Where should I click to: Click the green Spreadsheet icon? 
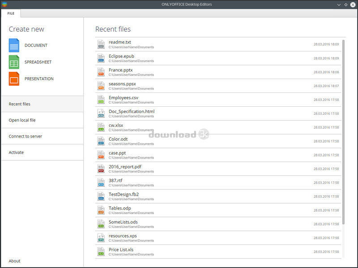point(14,62)
